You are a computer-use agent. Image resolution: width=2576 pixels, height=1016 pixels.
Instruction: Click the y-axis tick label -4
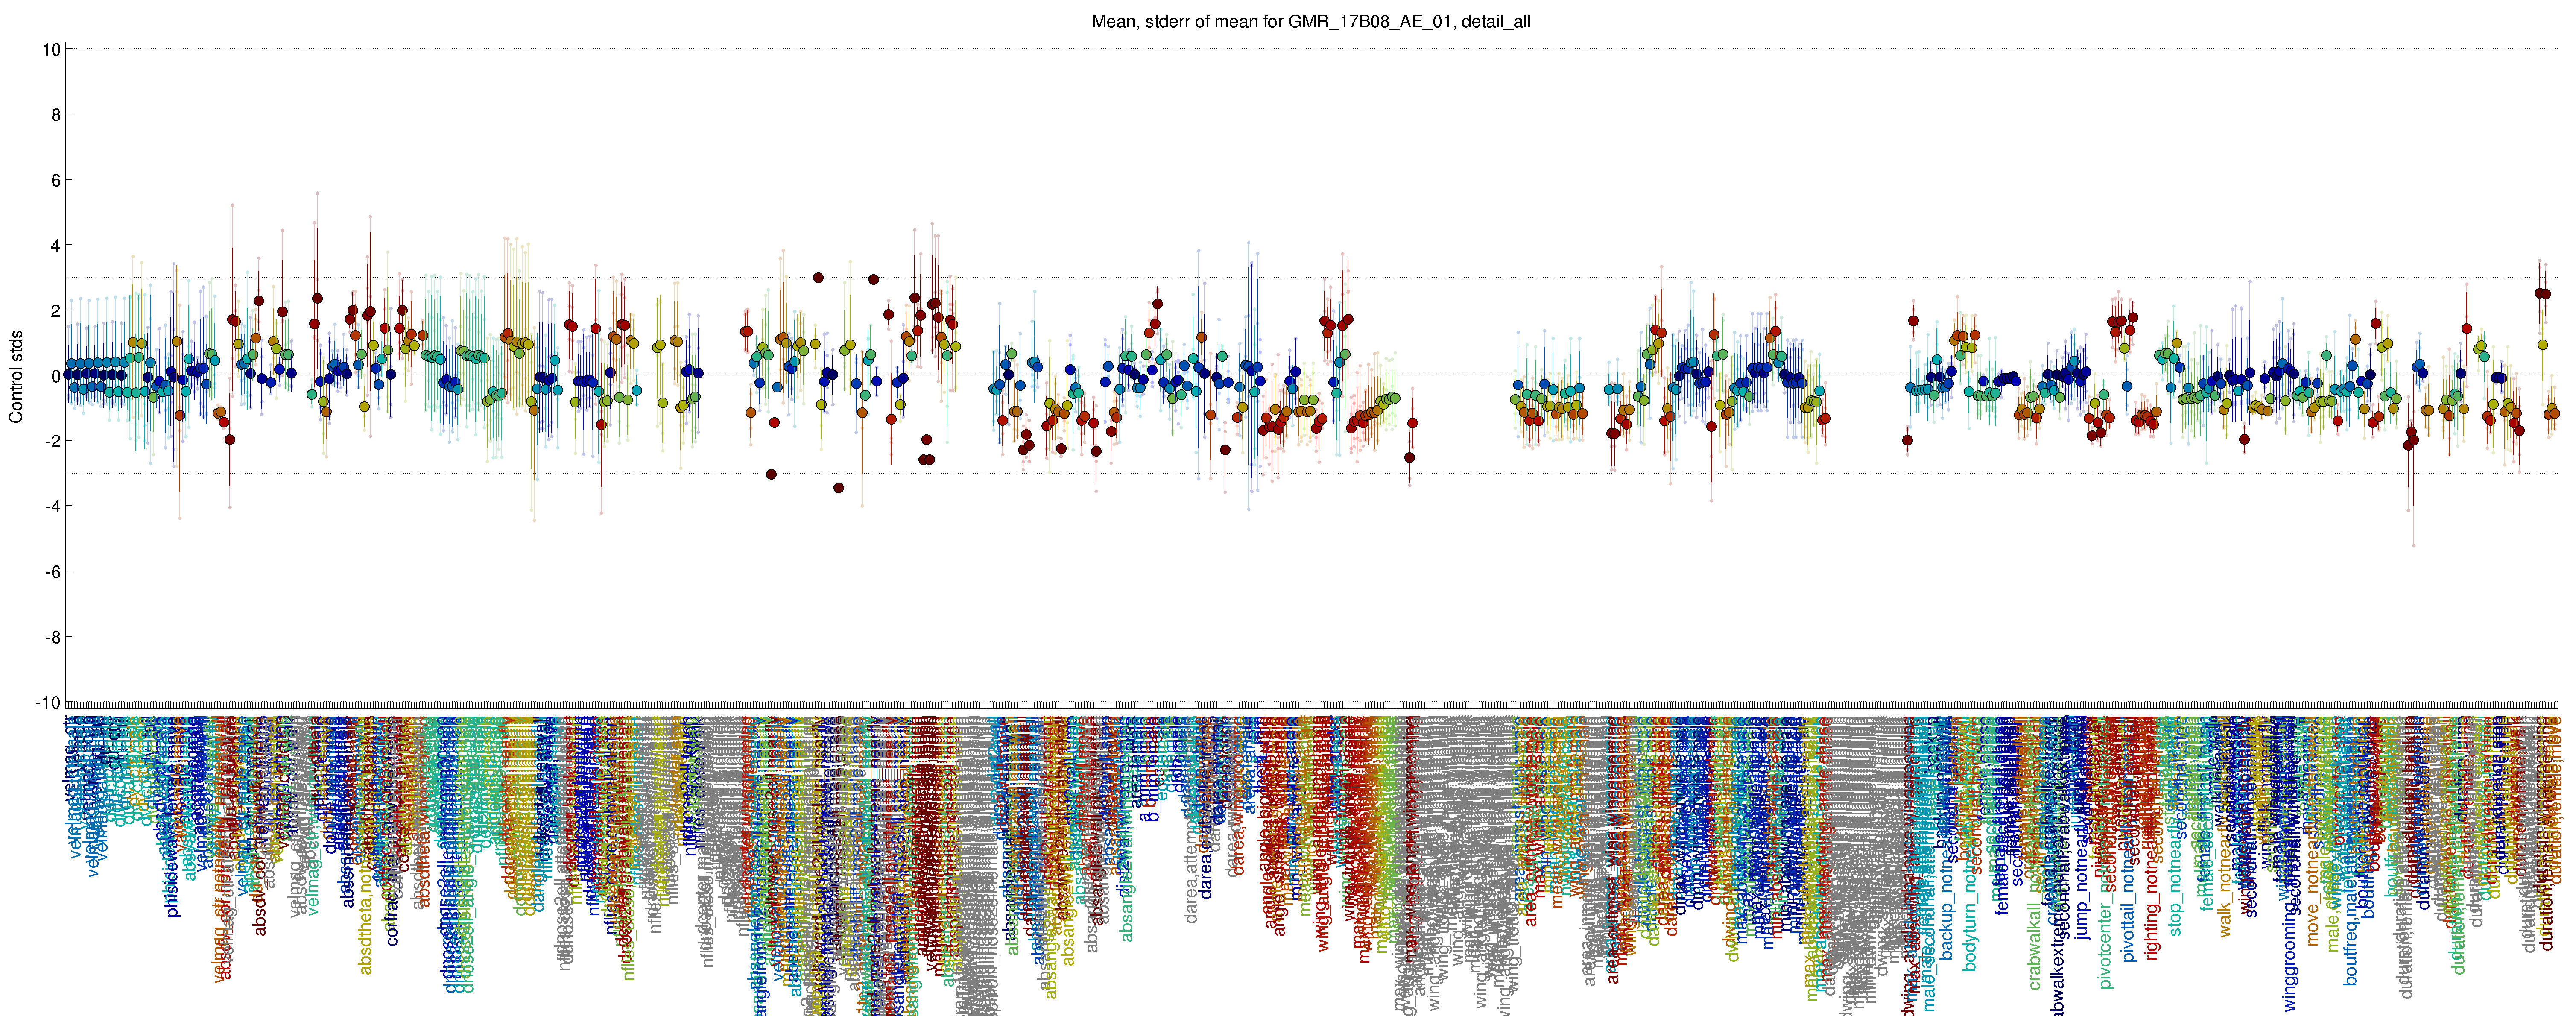click(52, 507)
